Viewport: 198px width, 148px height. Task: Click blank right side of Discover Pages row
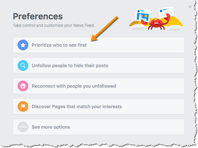[x=159, y=106]
